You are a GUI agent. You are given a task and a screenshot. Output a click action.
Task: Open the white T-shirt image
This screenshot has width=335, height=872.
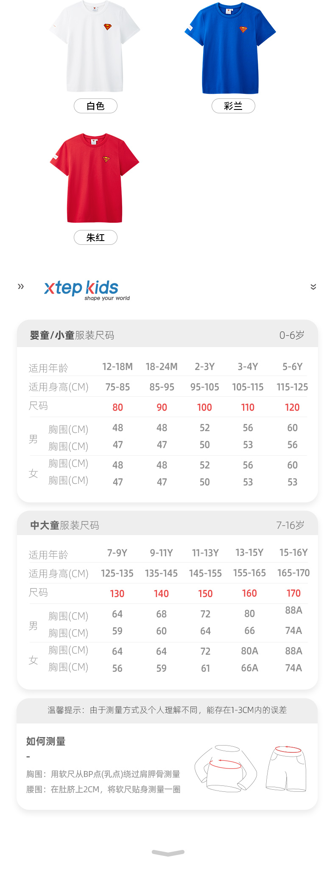click(x=95, y=46)
